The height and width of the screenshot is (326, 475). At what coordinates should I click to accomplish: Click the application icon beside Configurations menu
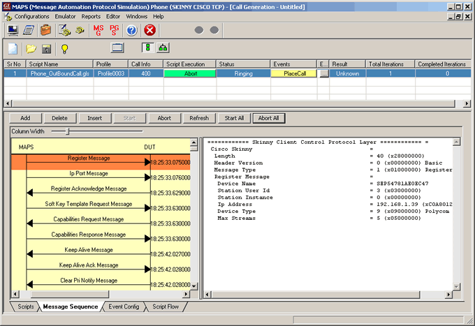point(8,17)
